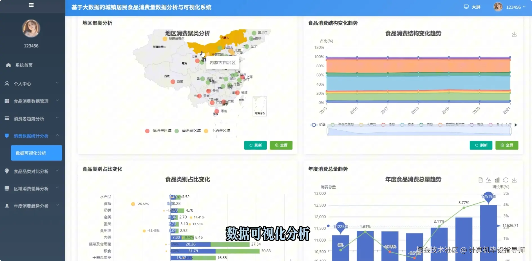Expand chevron next to 个人中心
Screen dimensions: 532x261
[x=57, y=83]
